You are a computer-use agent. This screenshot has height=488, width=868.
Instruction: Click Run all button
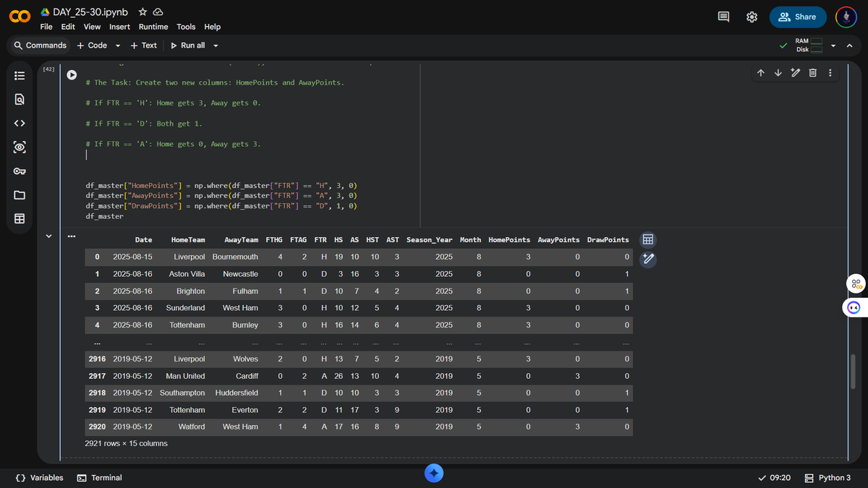(188, 46)
